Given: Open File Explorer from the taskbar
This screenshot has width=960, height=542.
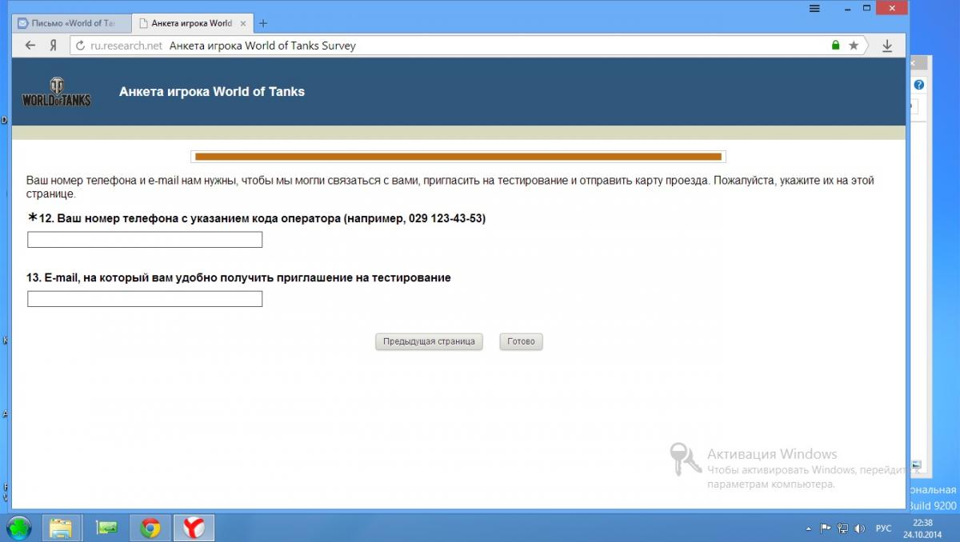Looking at the screenshot, I should point(61,528).
